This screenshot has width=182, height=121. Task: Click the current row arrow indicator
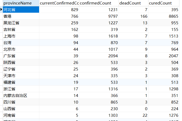click(x=1, y=10)
